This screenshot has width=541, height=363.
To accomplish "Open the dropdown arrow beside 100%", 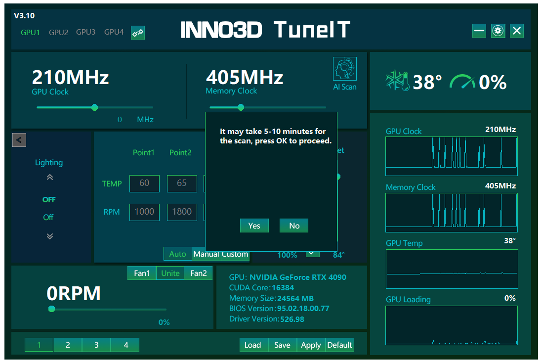I will (x=312, y=254).
